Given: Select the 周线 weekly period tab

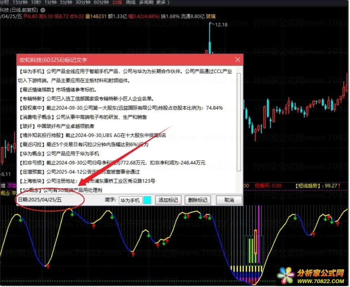Looking at the screenshot, I should 131,2.
